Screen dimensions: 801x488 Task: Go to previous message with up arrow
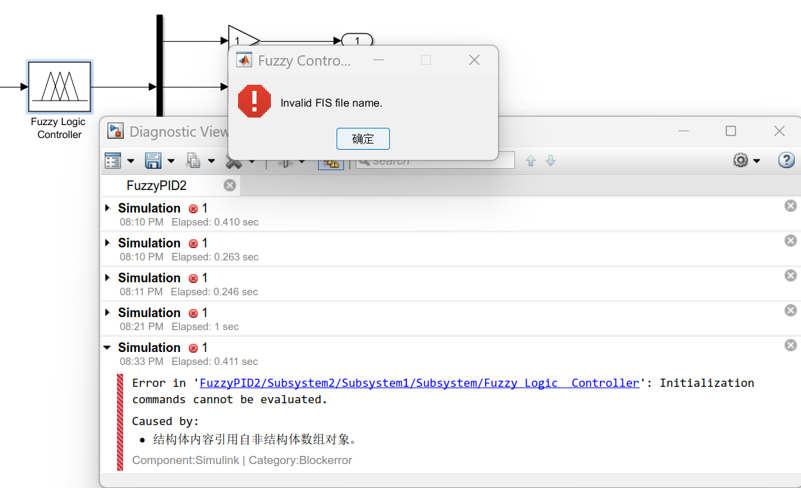tap(531, 161)
